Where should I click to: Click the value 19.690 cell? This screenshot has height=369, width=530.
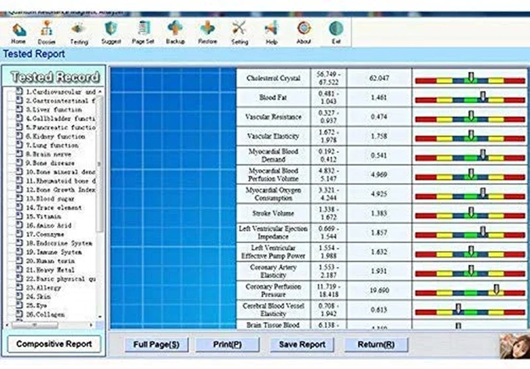click(379, 290)
